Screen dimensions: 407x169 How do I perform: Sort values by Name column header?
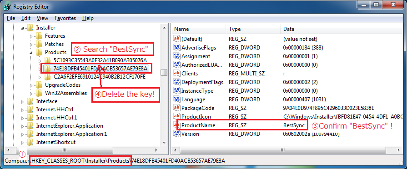[199, 29]
